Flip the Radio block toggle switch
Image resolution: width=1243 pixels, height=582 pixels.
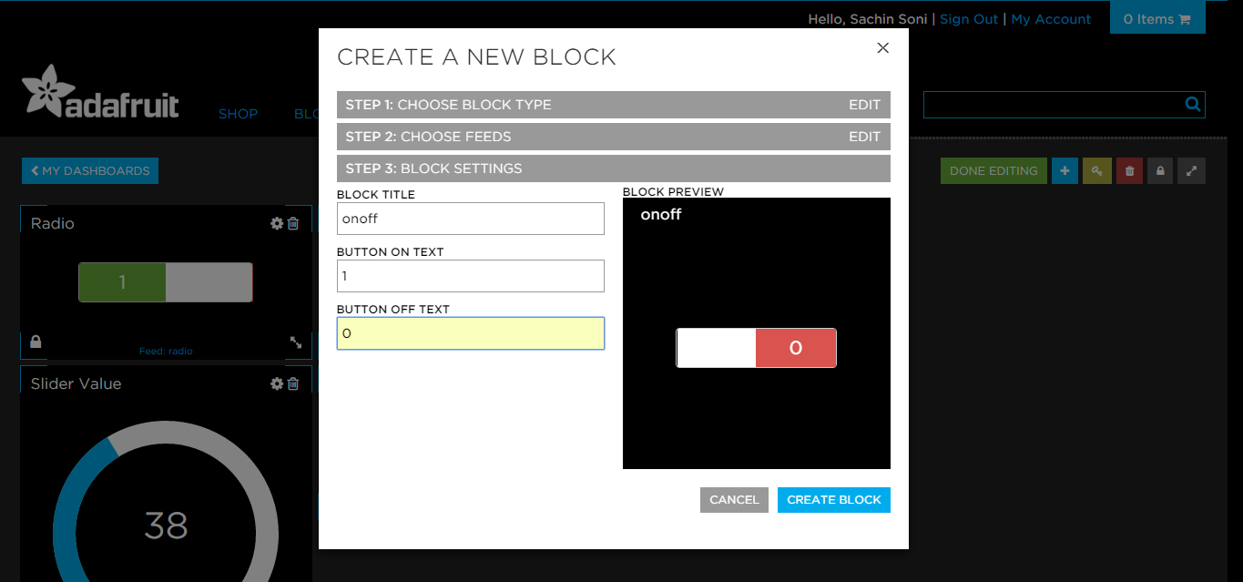165,282
